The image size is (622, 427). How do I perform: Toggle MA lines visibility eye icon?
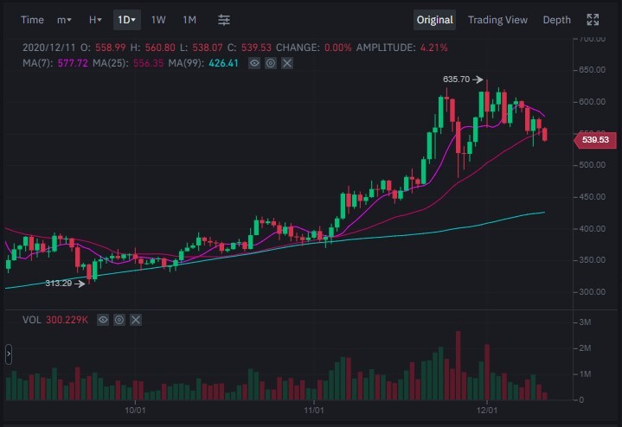254,63
